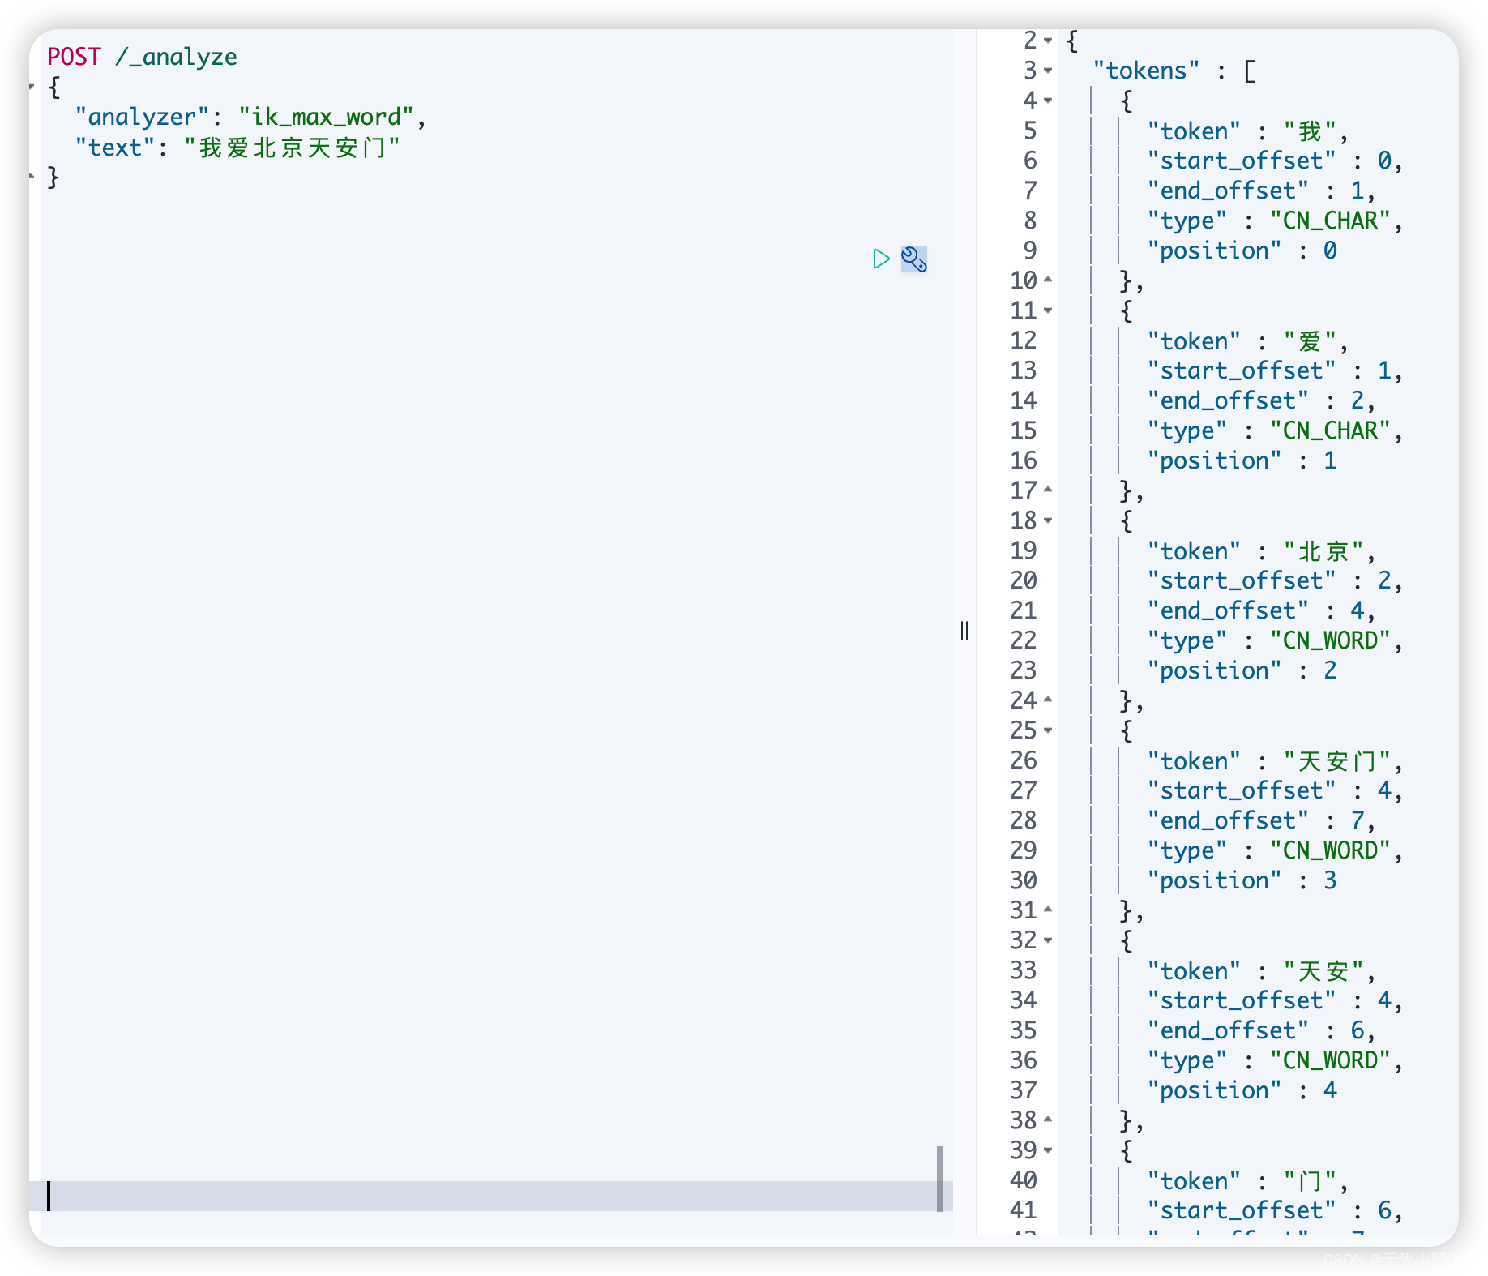Screen dimensions: 1488x1276
Task: Click the "analyzer" key in request body
Action: pos(143,117)
